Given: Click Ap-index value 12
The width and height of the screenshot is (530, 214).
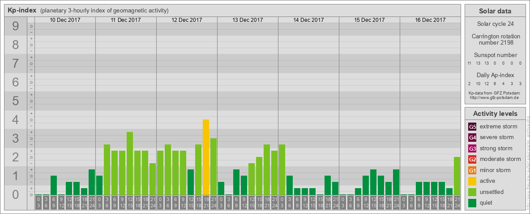Looking at the screenshot, I should (x=487, y=83).
